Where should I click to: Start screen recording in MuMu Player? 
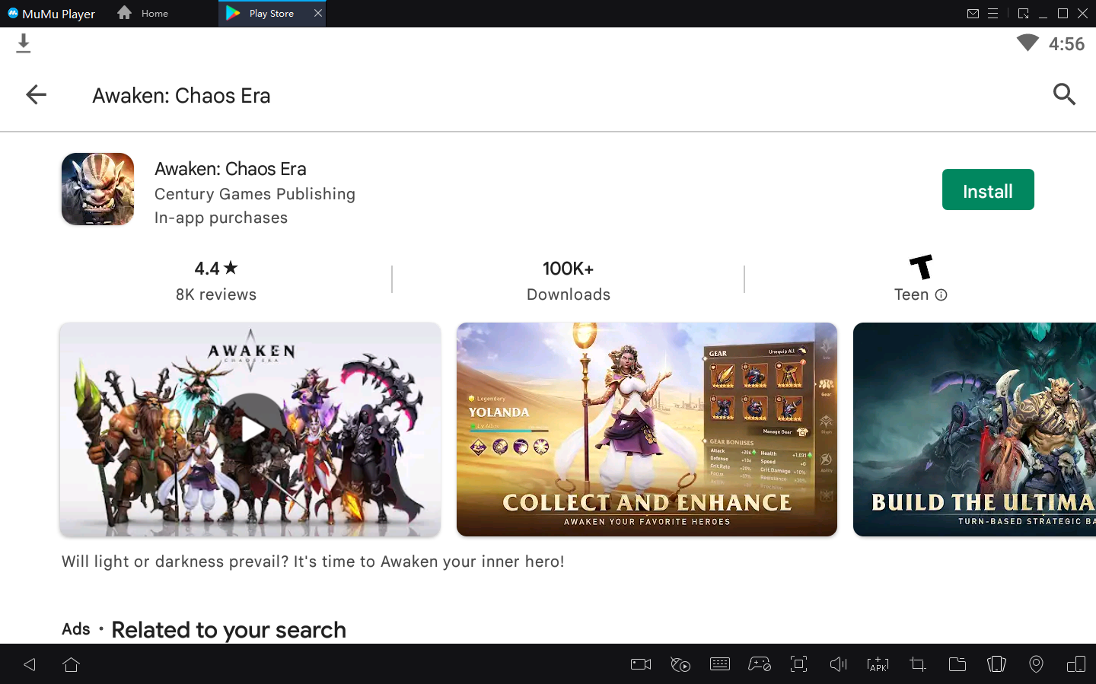(x=640, y=664)
